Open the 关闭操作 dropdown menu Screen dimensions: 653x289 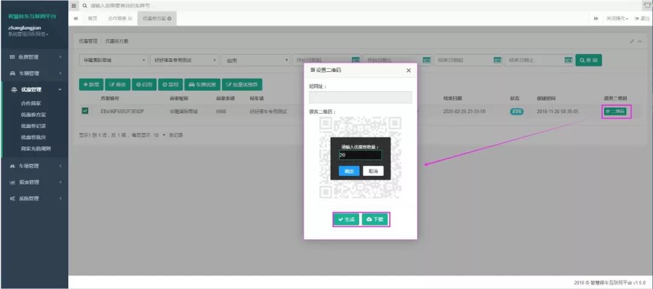tap(617, 19)
